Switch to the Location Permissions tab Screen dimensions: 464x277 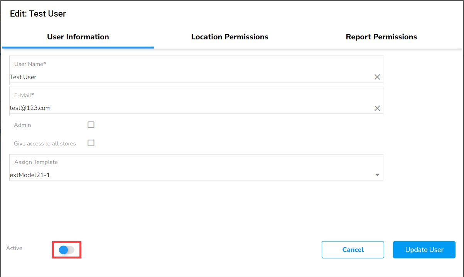[229, 37]
